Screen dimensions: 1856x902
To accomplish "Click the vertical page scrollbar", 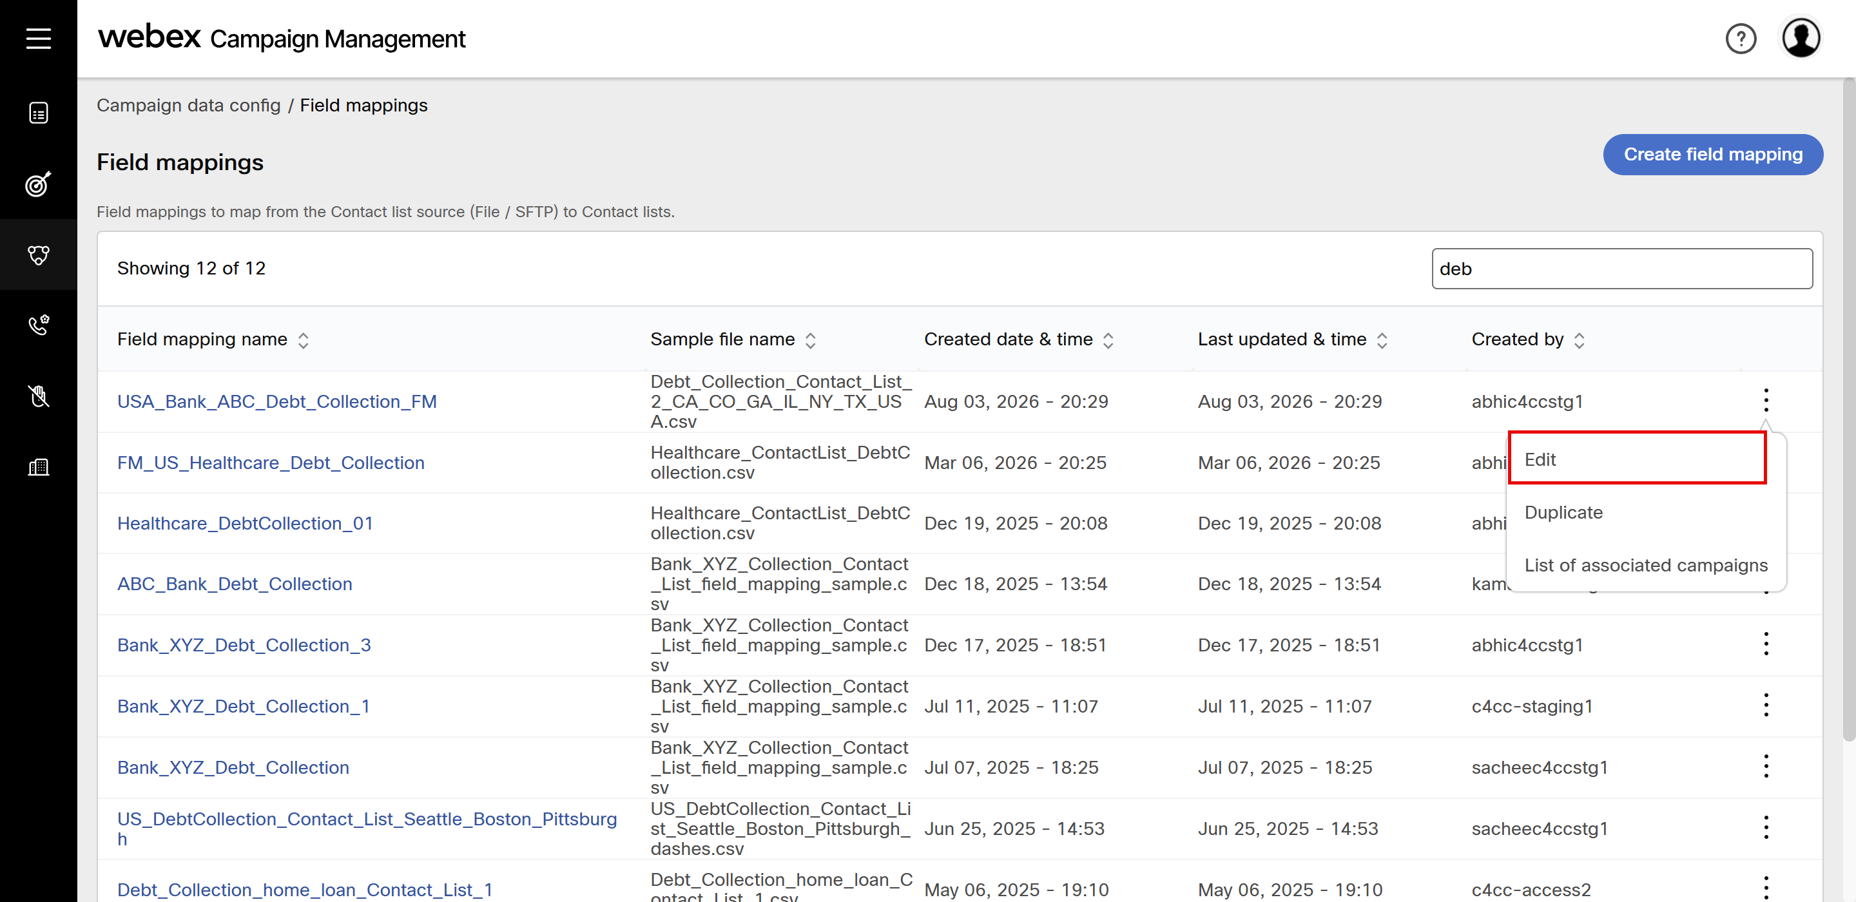I will click(1848, 409).
